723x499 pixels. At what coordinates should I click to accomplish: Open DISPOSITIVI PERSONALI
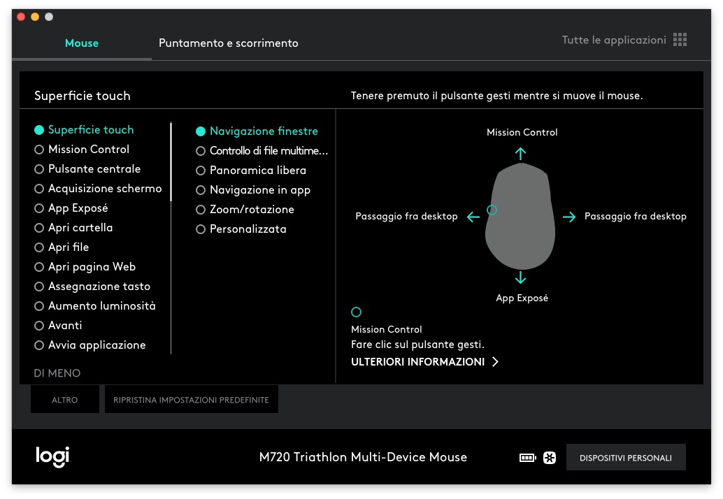(626, 458)
